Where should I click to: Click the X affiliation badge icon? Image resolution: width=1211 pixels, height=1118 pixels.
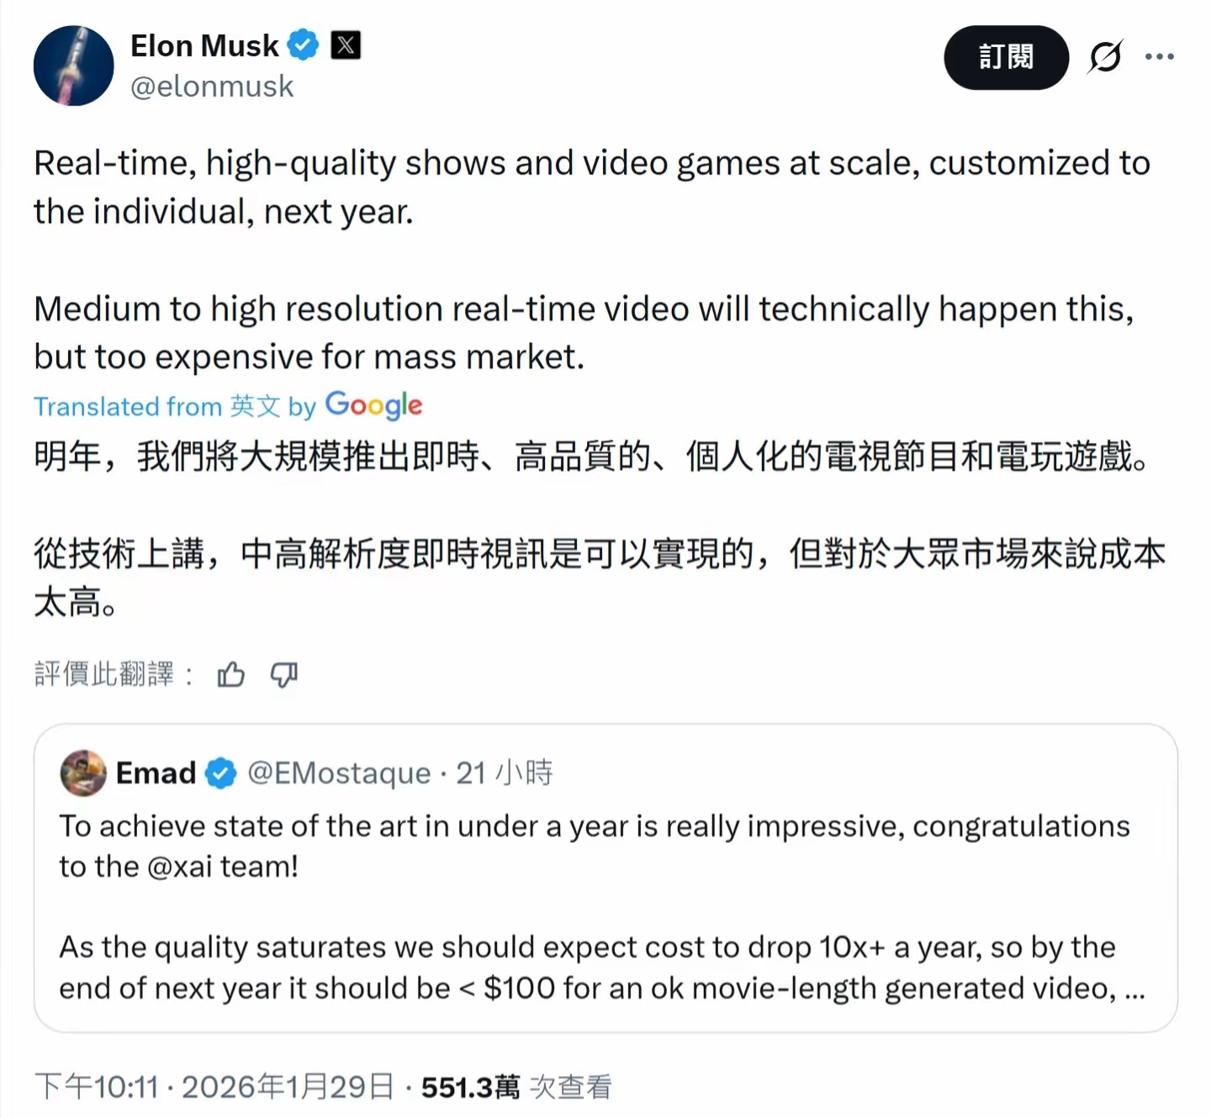[x=346, y=45]
